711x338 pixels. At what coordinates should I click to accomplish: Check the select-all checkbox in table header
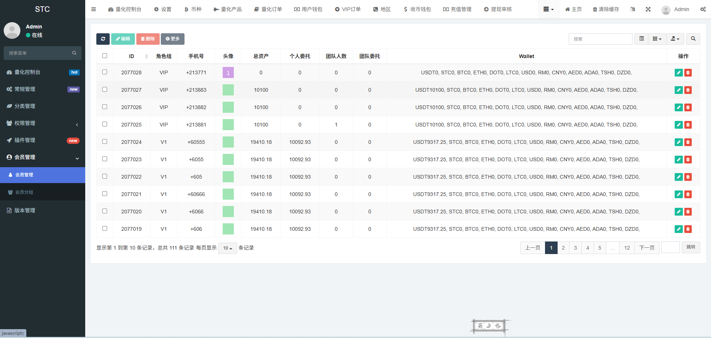pos(104,56)
